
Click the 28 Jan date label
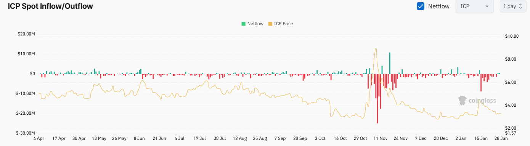click(501, 138)
